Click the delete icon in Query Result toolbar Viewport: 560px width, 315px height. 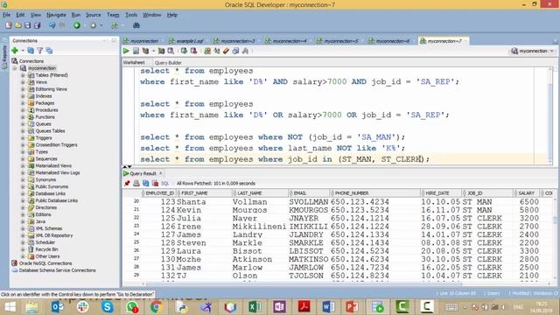(x=155, y=183)
